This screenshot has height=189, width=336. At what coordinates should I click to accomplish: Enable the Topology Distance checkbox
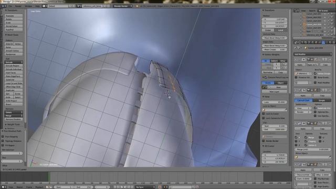tap(3, 141)
